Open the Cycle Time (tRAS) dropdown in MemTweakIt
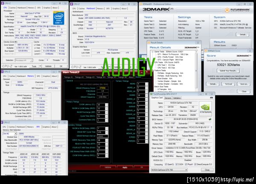Screen dimensions: 256x184 tap(106, 116)
